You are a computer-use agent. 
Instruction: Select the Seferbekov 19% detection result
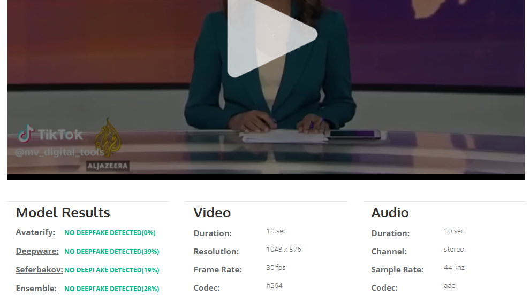click(x=111, y=270)
